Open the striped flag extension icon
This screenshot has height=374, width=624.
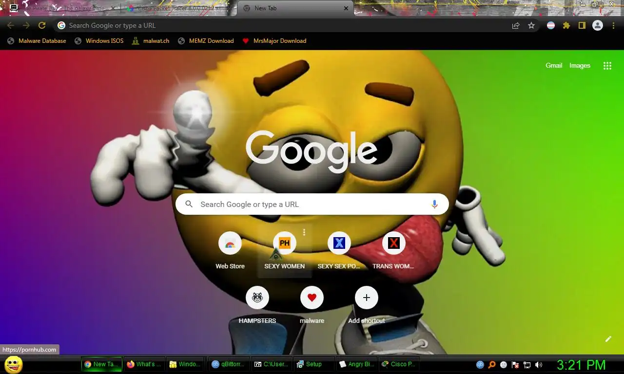(x=551, y=25)
